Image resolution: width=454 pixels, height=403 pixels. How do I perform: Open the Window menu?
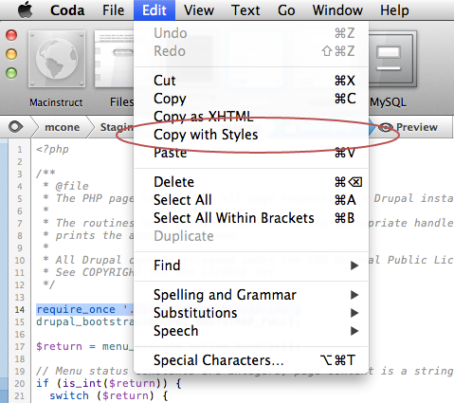337,10
